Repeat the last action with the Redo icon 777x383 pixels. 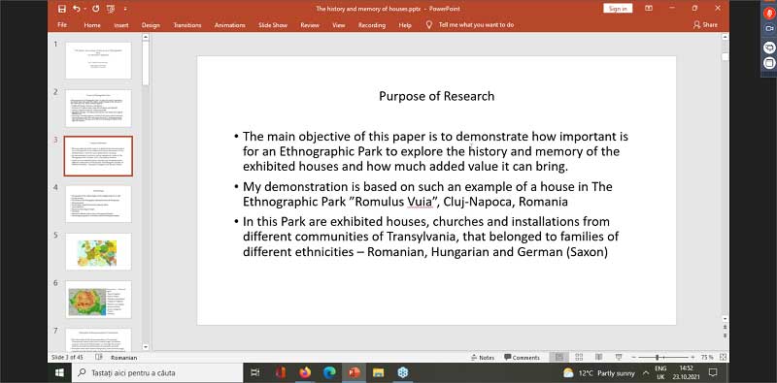95,9
